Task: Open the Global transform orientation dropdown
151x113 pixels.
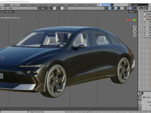Action: pyautogui.click(x=42, y=8)
